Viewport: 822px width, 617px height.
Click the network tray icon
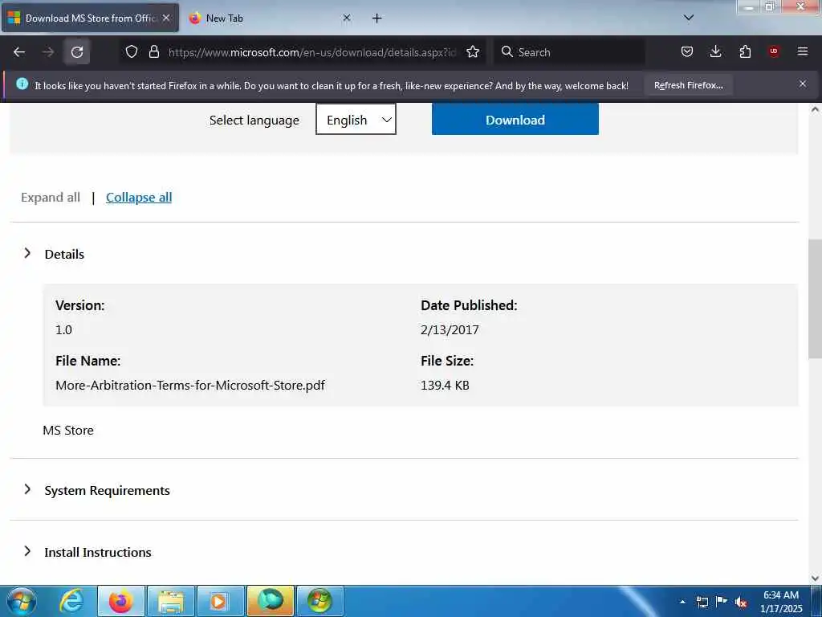tap(702, 602)
